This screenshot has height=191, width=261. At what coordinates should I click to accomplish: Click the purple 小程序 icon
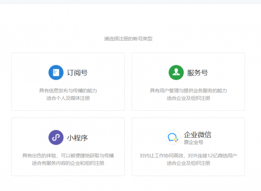(56, 138)
